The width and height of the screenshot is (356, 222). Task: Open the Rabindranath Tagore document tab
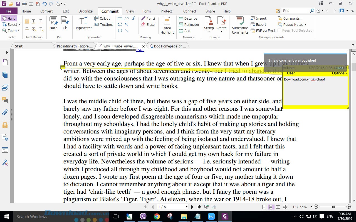pyautogui.click(x=75, y=46)
